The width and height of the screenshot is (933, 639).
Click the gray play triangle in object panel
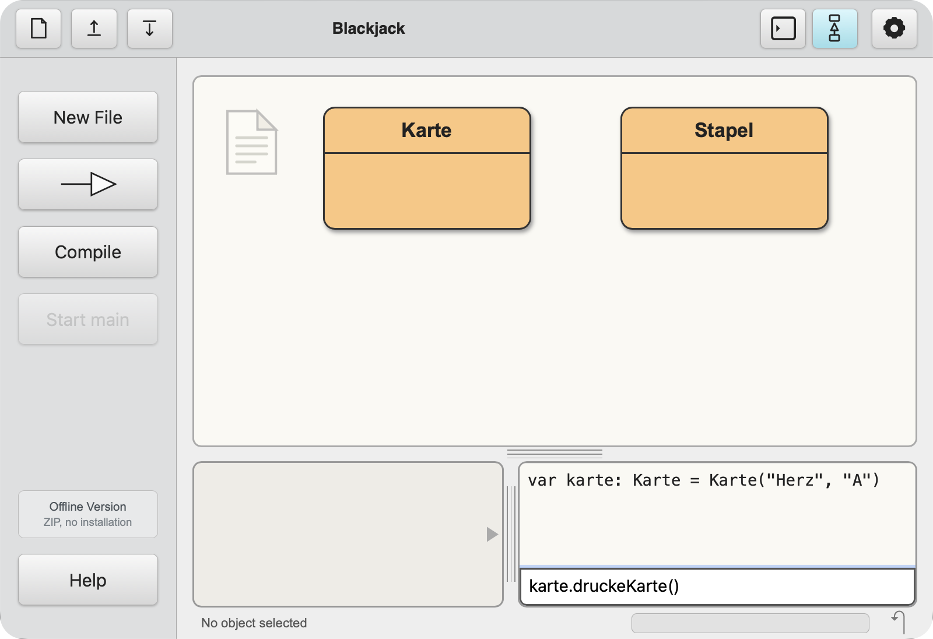(x=492, y=534)
